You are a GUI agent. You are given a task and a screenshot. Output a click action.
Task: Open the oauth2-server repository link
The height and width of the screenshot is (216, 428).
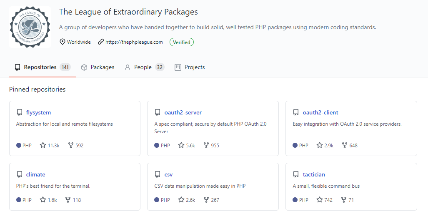(x=183, y=112)
